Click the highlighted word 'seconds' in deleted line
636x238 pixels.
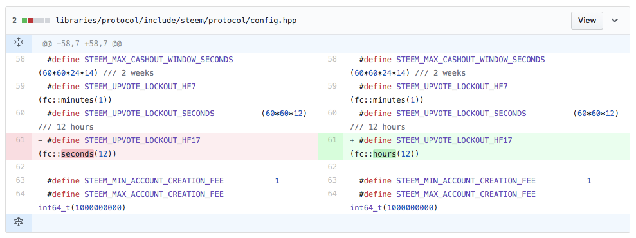point(77,154)
